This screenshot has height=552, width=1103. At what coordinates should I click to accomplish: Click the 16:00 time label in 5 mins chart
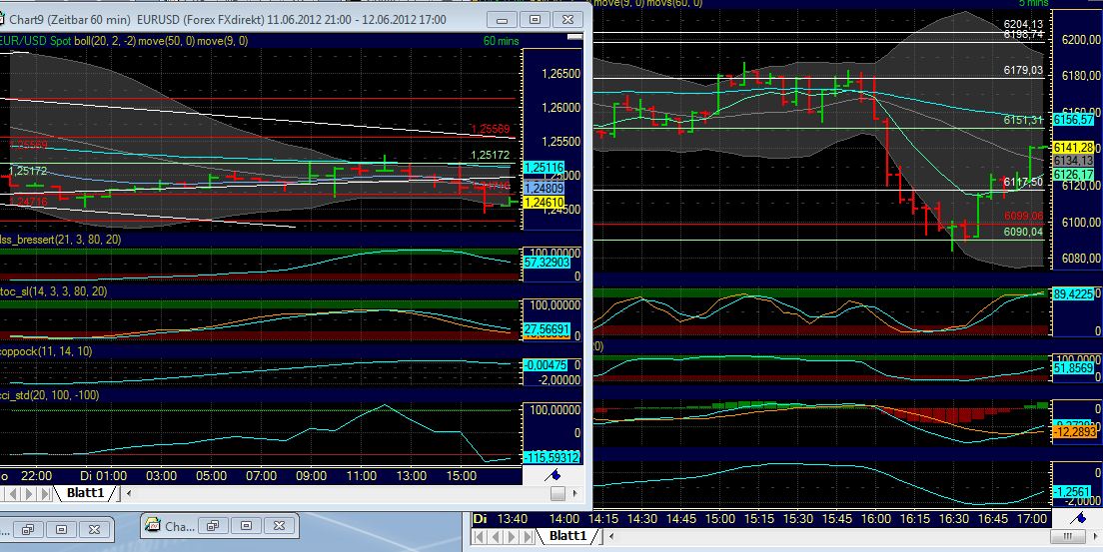pos(874,519)
